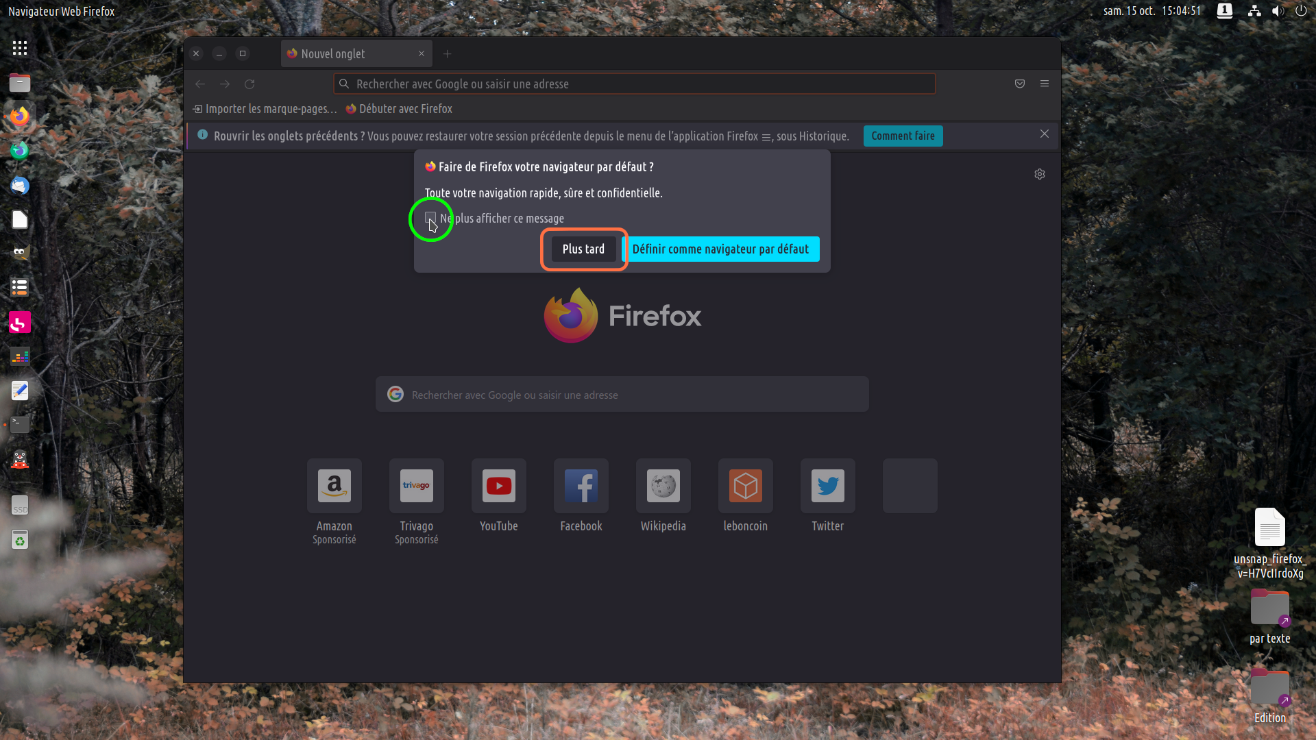Open the leboncoin shortcut tile

click(x=746, y=486)
